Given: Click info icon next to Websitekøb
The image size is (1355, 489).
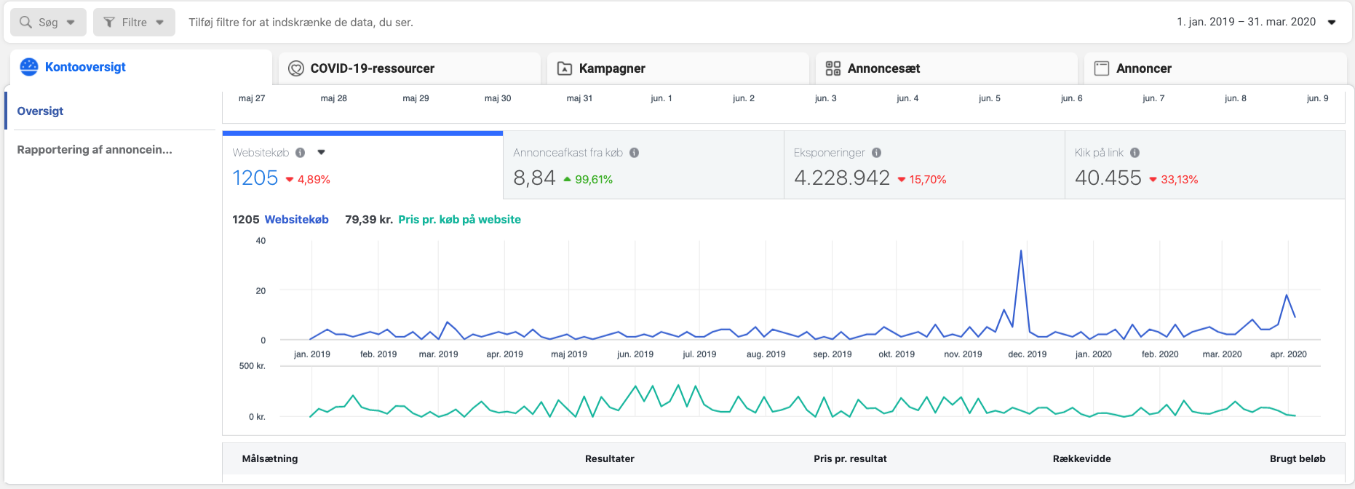Looking at the screenshot, I should pos(301,153).
